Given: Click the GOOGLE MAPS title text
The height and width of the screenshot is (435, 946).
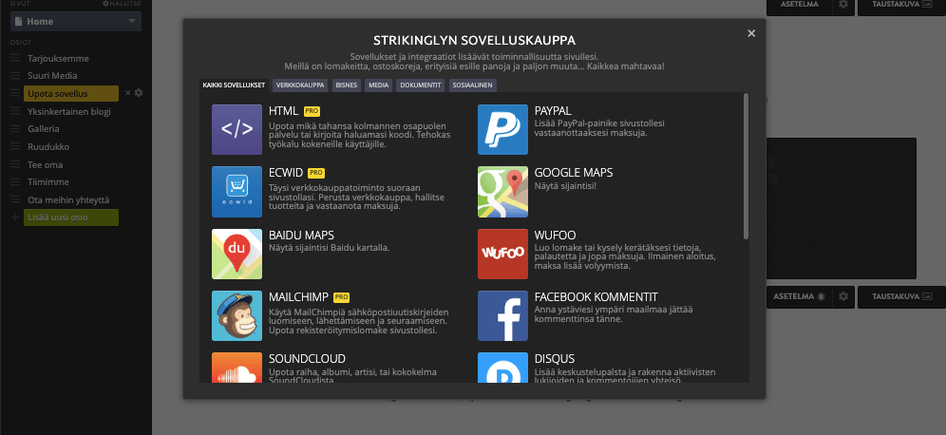Looking at the screenshot, I should [573, 173].
